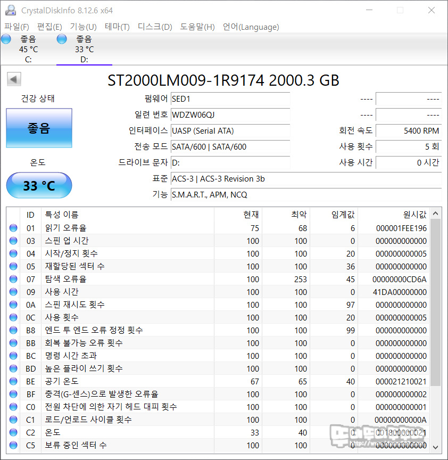Click raw value 41DA00000000

click(400, 292)
